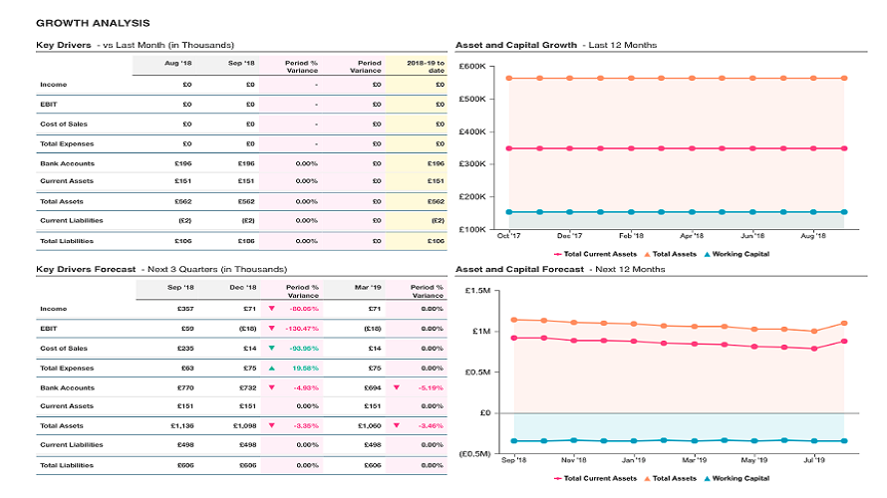887x498 pixels.
Task: Click the Working Capital legend marker in top chart
Action: (x=708, y=254)
